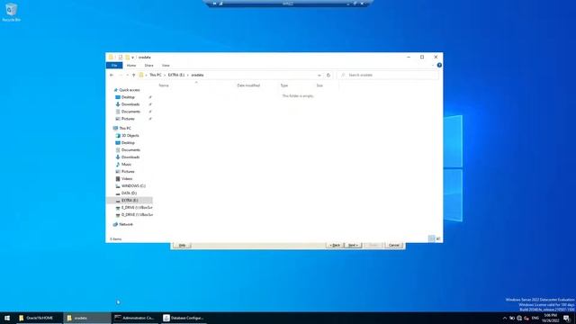Go back using the Explorer back arrow
576x324 pixels.
click(x=112, y=75)
